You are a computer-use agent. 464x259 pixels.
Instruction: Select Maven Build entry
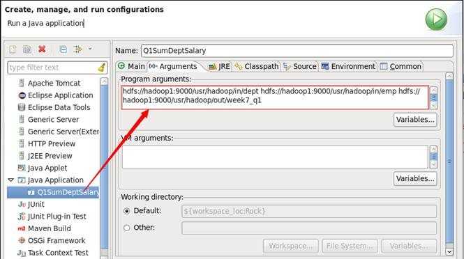(x=49, y=228)
